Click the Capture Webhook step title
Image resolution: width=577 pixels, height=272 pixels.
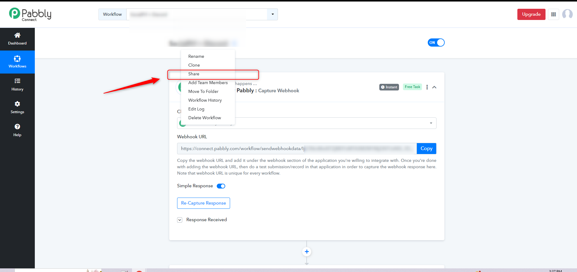[279, 91]
